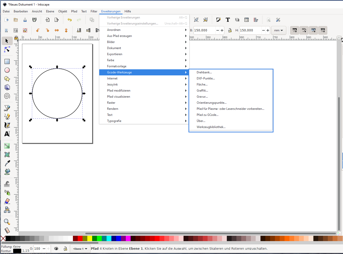Open the Ebene 1 layer dropdown
This screenshot has width=343, height=254.
point(80,249)
